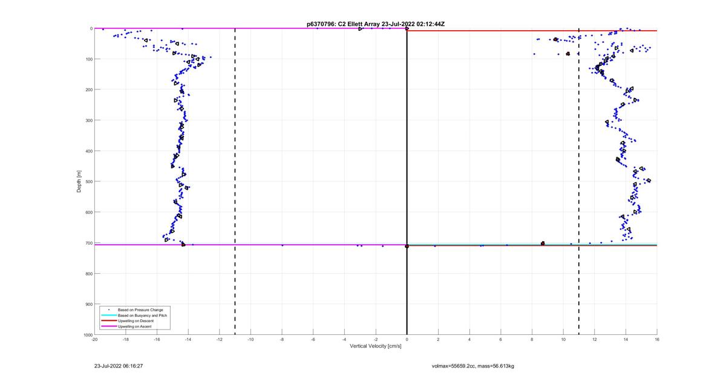
Task: Click the x-axis tick label '8'
Action: [532, 340]
